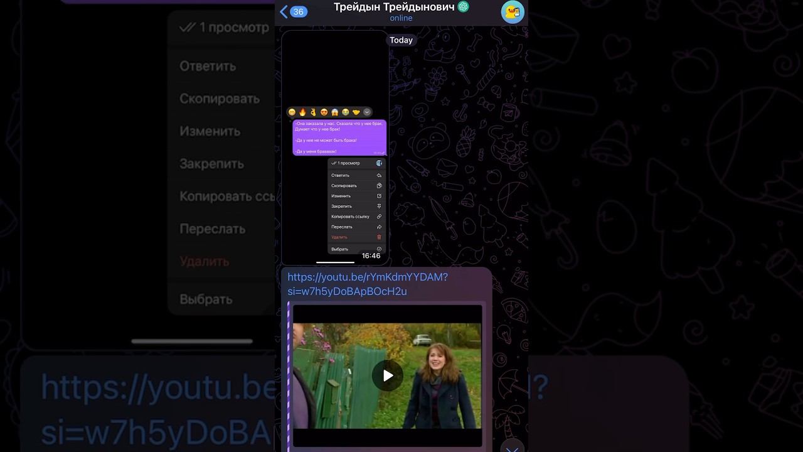The width and height of the screenshot is (803, 452).
Task: Click the red trash icon in small menu
Action: pos(379,237)
